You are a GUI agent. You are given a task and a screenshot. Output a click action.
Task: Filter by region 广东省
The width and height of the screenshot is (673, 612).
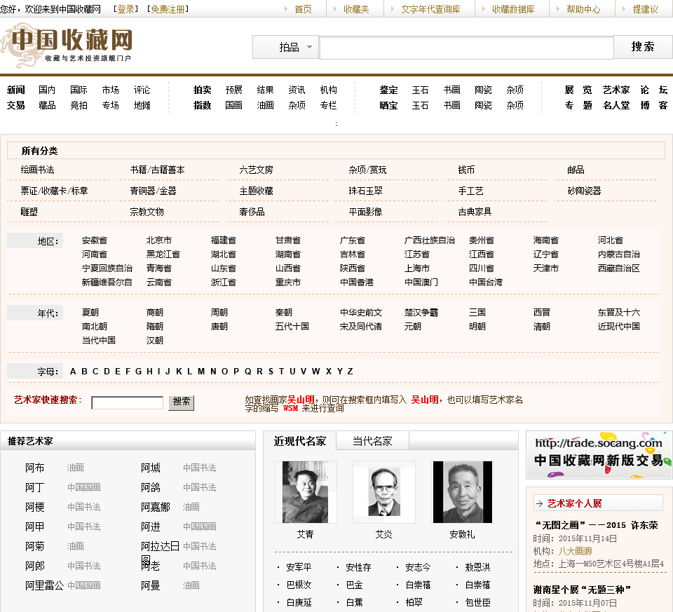click(353, 240)
